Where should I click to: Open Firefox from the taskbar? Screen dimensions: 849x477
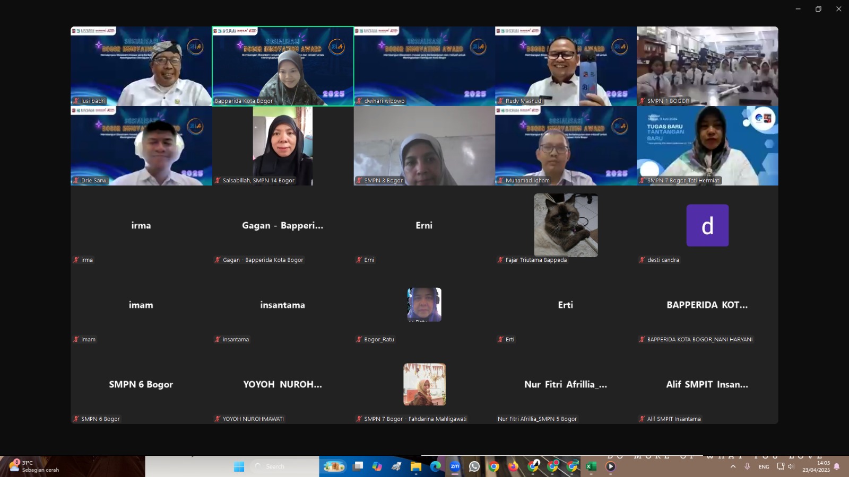click(513, 466)
